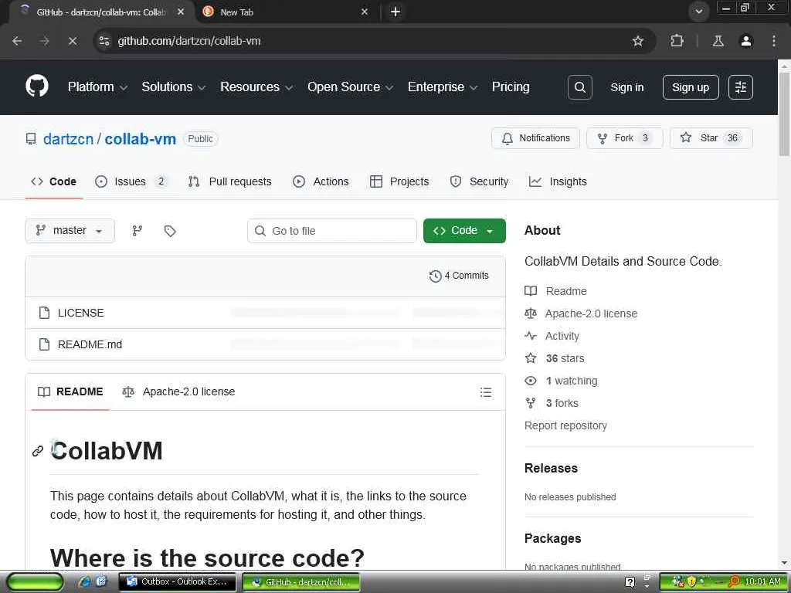Open the LICENSE file
The width and height of the screenshot is (791, 593).
coord(80,313)
